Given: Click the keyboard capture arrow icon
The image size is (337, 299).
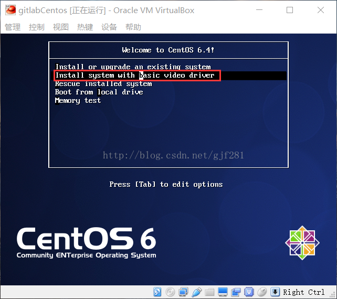Looking at the screenshot, I should pyautogui.click(x=275, y=292).
